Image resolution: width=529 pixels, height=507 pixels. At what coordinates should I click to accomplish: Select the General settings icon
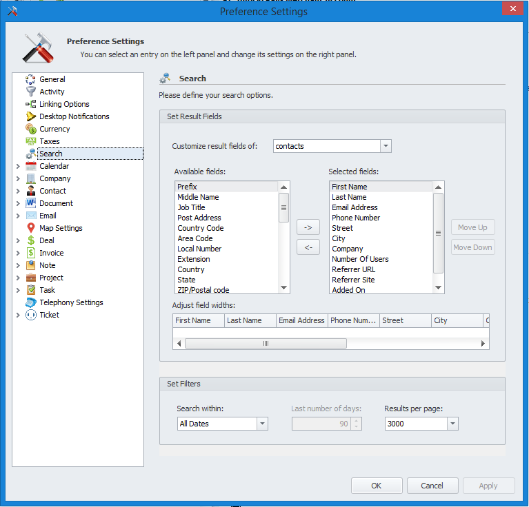(x=31, y=79)
